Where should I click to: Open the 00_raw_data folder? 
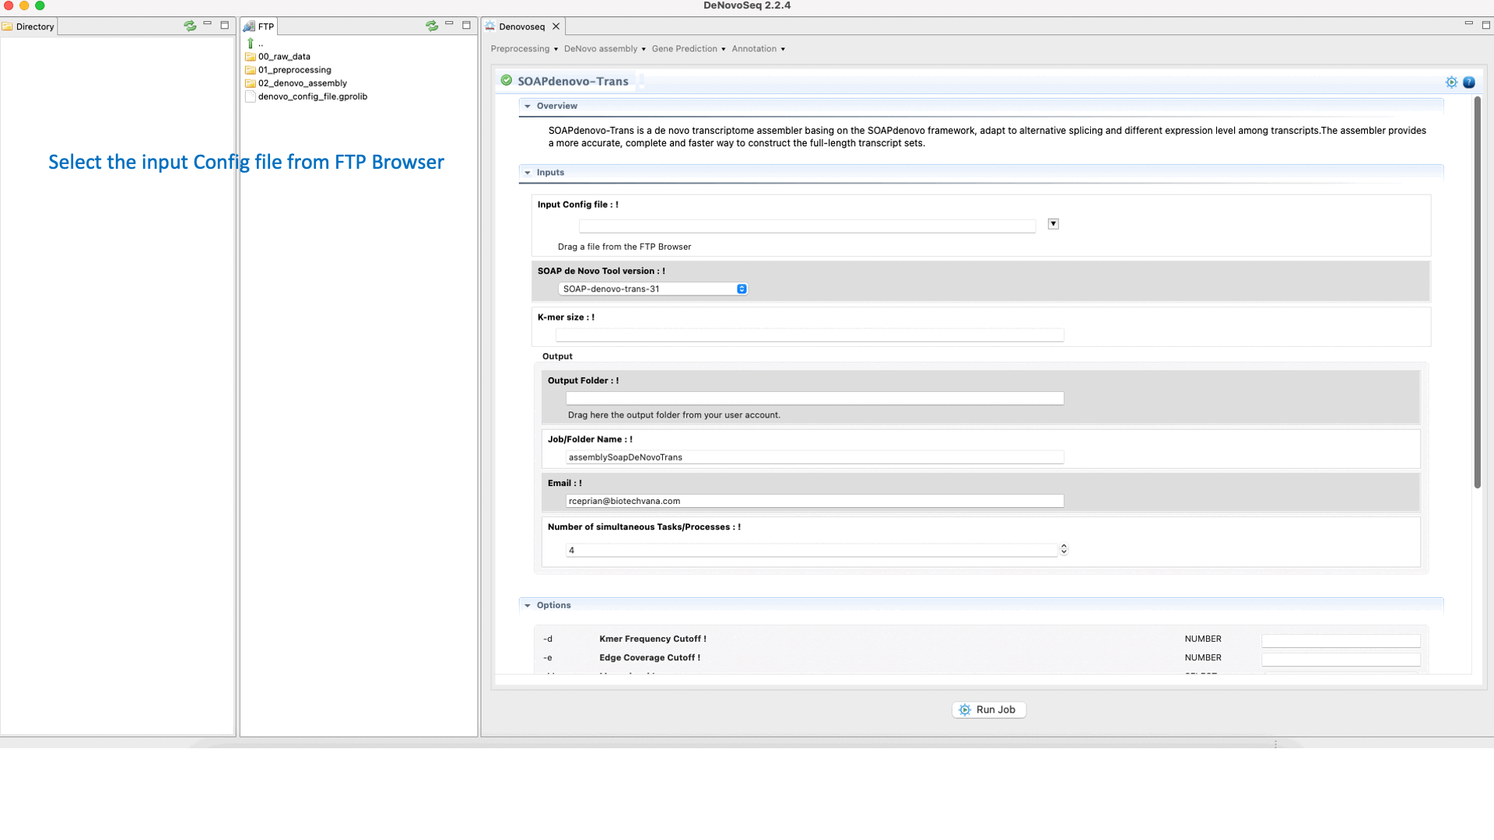(284, 57)
